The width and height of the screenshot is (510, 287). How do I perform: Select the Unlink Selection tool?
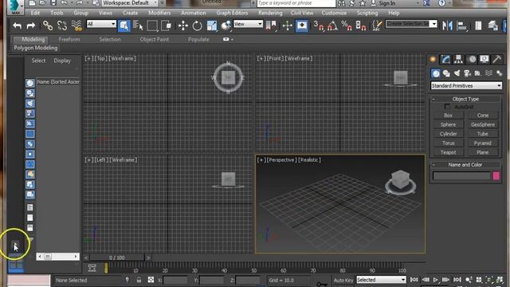click(62, 26)
